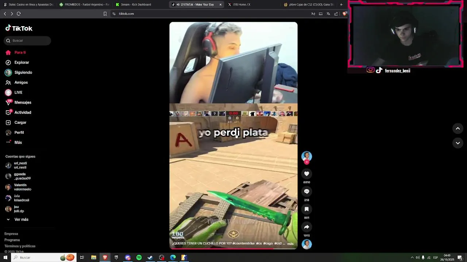Viewport: 467px width, 262px height.
Task: Show hidden system tray icons
Action: [412, 258]
